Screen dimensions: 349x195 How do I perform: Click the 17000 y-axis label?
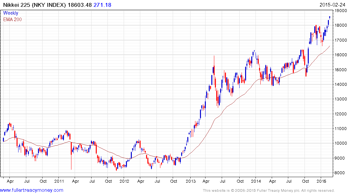(341, 40)
